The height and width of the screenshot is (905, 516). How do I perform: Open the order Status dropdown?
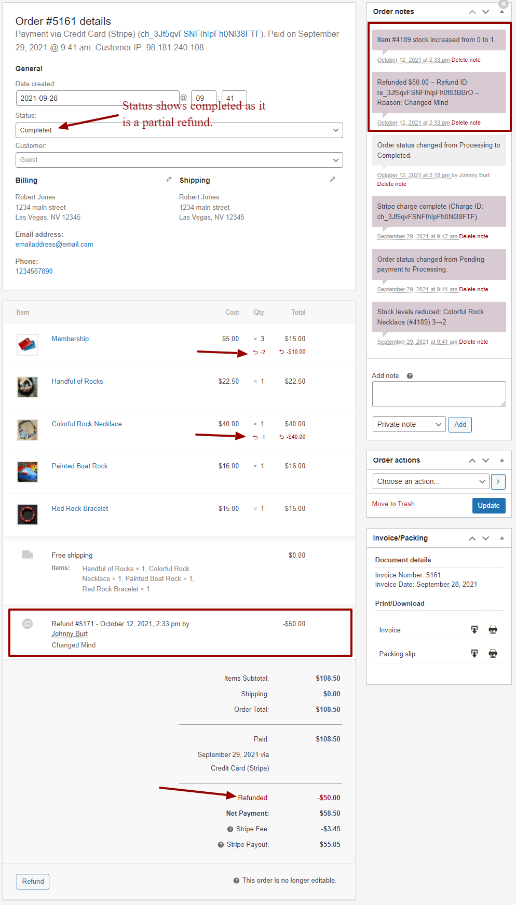179,130
